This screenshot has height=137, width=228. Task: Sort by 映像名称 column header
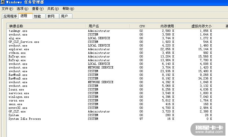47,26
